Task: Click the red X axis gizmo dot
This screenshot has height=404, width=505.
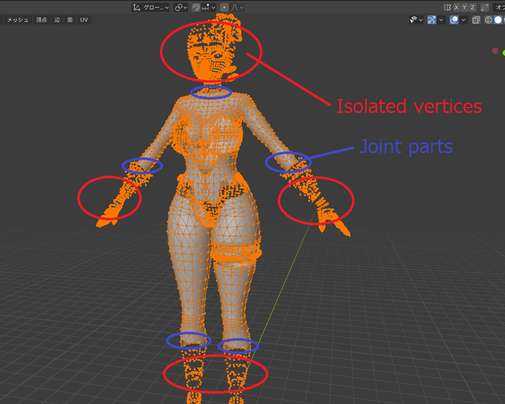Action: [x=495, y=50]
